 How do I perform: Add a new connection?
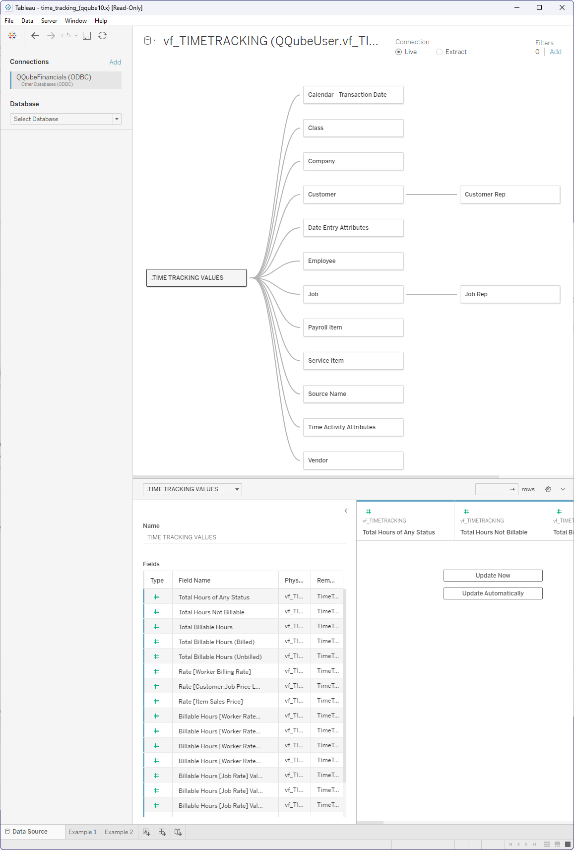point(115,62)
